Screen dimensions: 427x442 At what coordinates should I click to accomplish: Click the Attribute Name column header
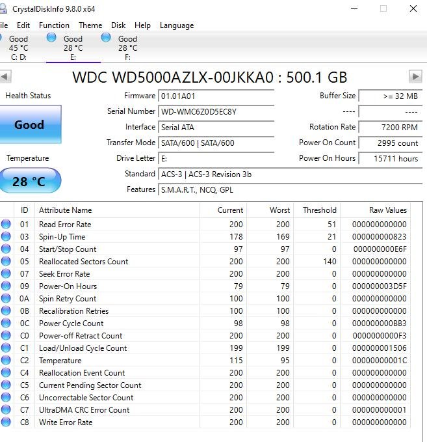coord(117,210)
